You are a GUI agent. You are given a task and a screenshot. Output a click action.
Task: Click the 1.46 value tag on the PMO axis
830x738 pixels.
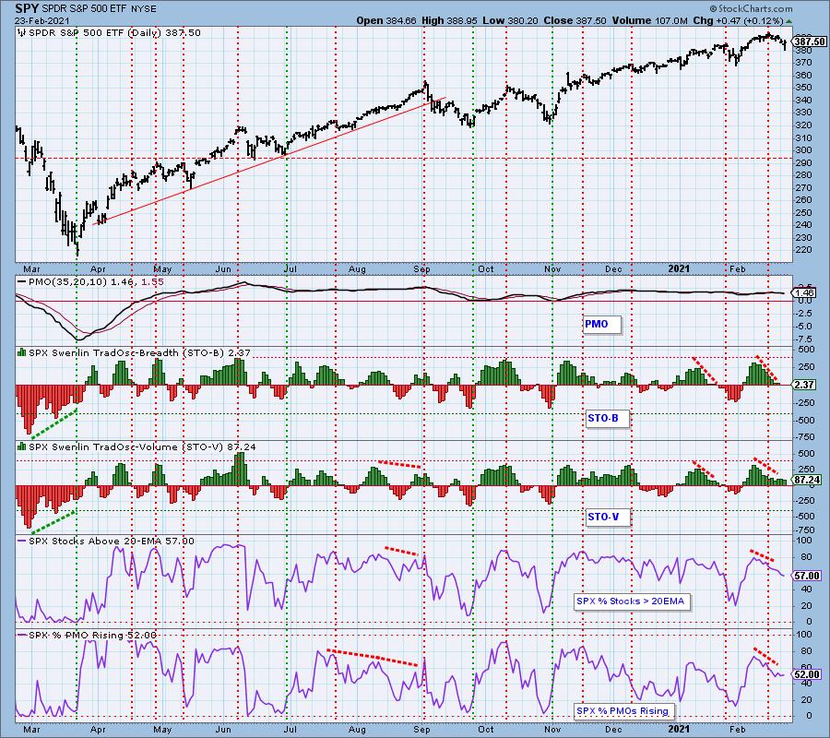(x=804, y=292)
